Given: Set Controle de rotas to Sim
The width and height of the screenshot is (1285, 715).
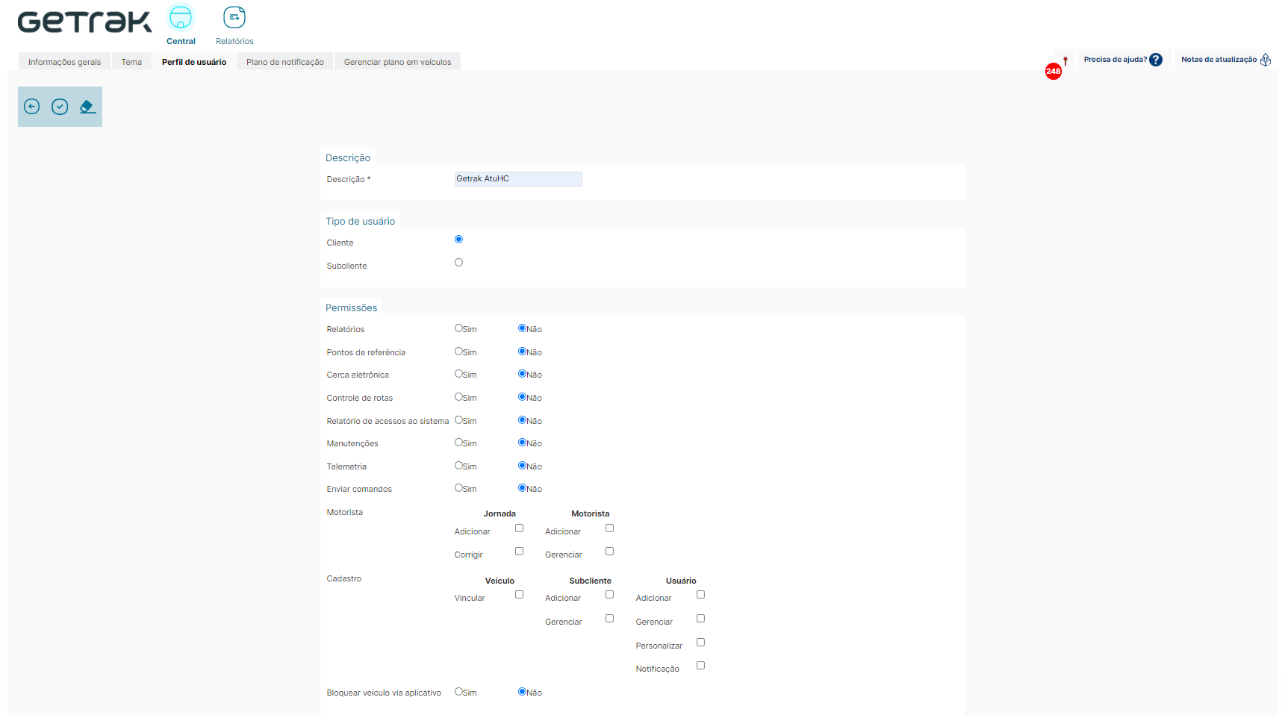Looking at the screenshot, I should (x=458, y=397).
